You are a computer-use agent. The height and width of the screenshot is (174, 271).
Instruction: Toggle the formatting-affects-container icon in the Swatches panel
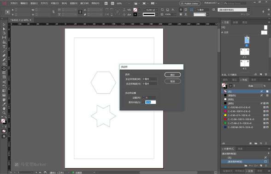pos(230,86)
